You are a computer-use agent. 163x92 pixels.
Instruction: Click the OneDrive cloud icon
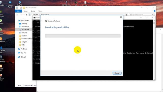(x=19, y=49)
